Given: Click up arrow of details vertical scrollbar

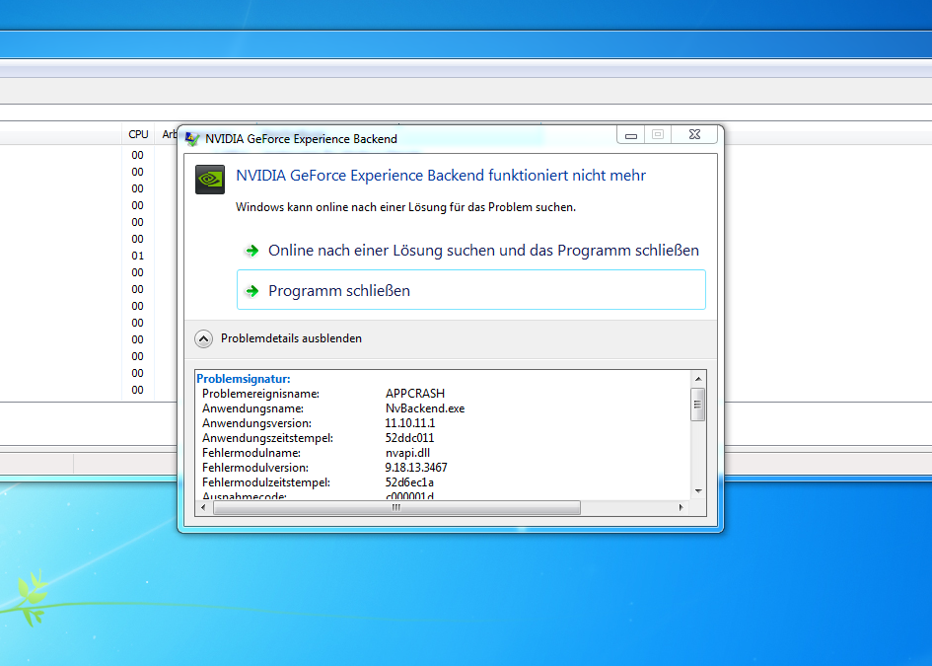Looking at the screenshot, I should [698, 378].
